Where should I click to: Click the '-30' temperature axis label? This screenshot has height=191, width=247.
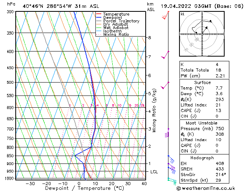(30, 184)
